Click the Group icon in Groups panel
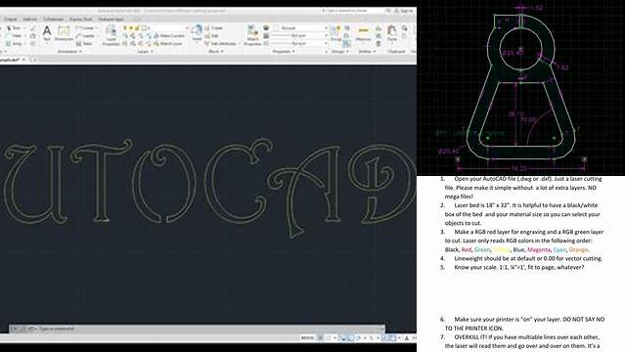Screen dimensions: 625x352 336,33
